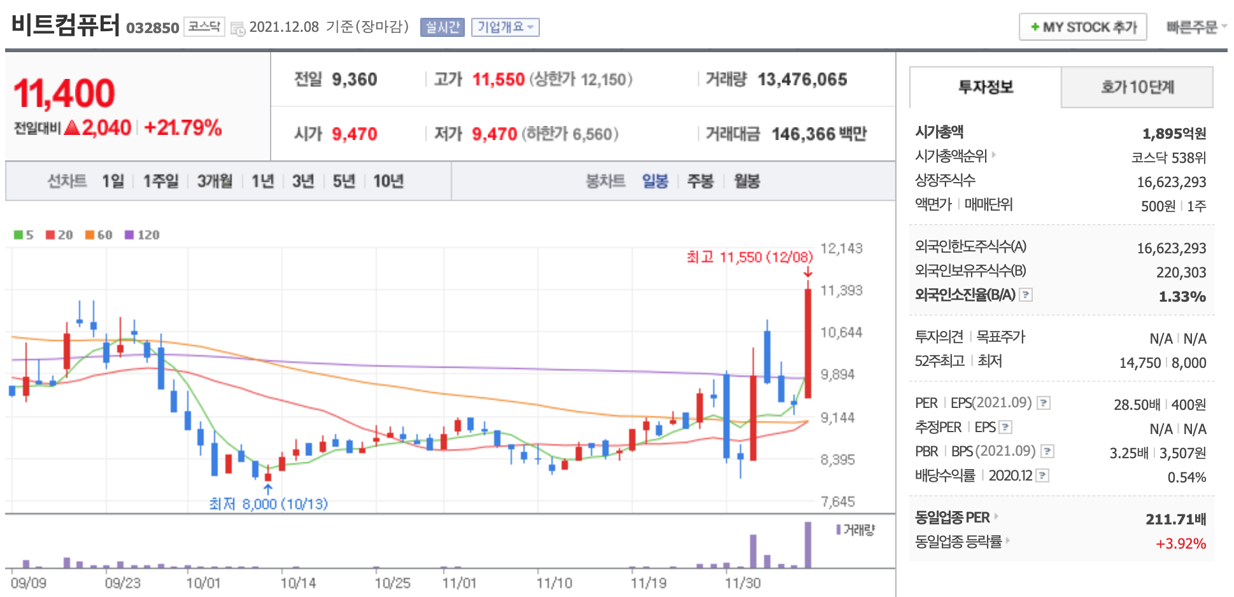Click 거래대금 value 146,366 백만
1234x597 pixels.
click(819, 134)
